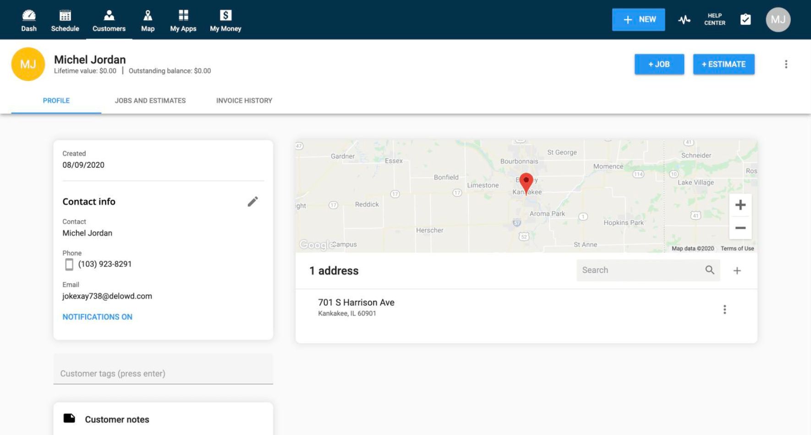Open customer options three-dot menu
This screenshot has width=811, height=435.
click(x=786, y=65)
